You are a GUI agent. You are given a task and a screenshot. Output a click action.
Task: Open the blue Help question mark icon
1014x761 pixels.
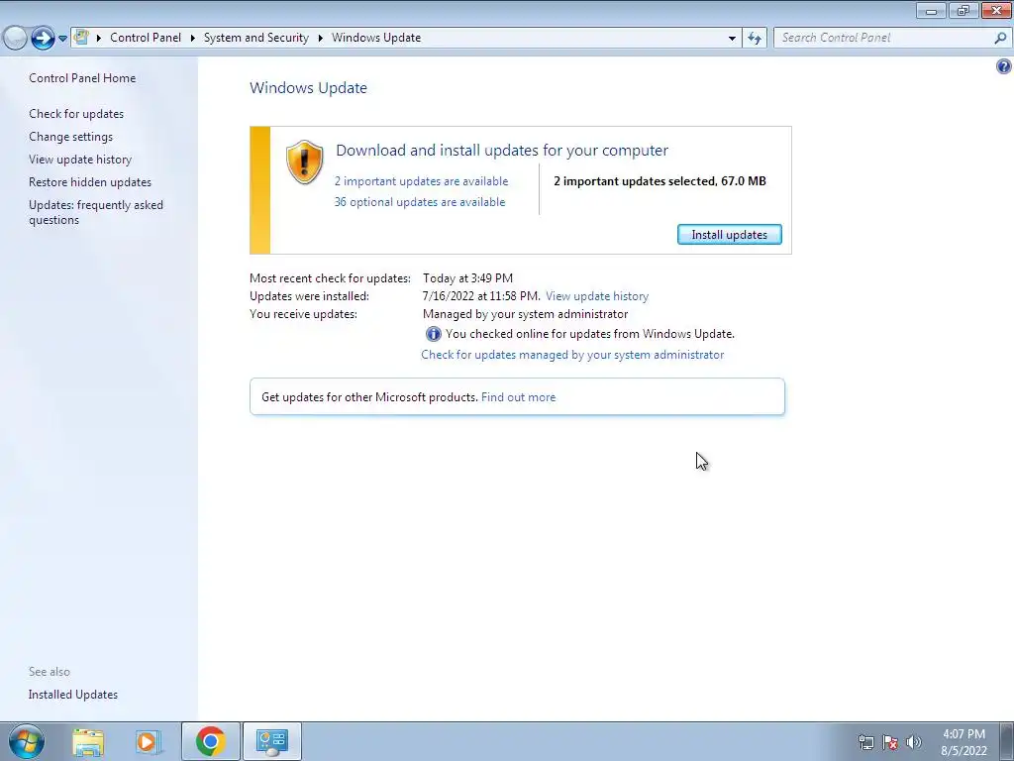[x=1004, y=66]
